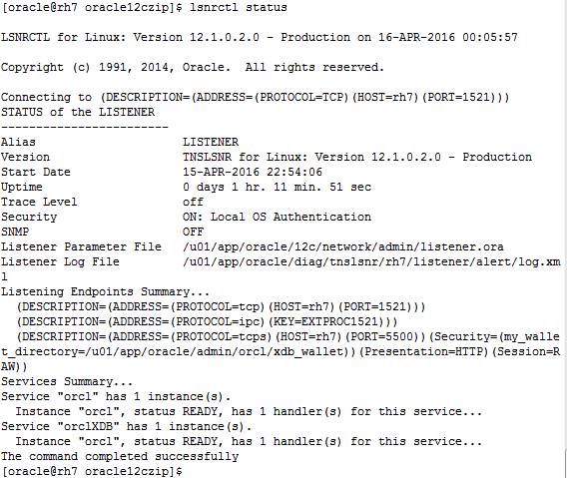Click the LSNRCTL version 12.1.0.2.0 line
This screenshot has width=567, height=478.
click(260, 37)
